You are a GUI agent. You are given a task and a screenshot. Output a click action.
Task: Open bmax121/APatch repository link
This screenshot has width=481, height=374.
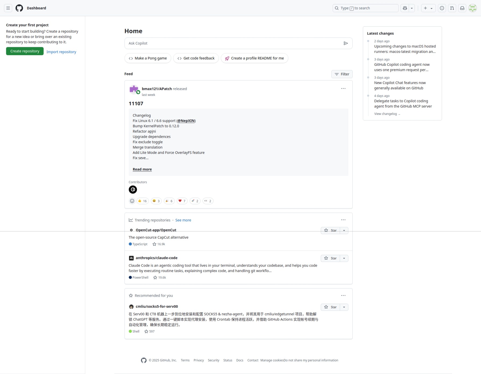coord(157,89)
